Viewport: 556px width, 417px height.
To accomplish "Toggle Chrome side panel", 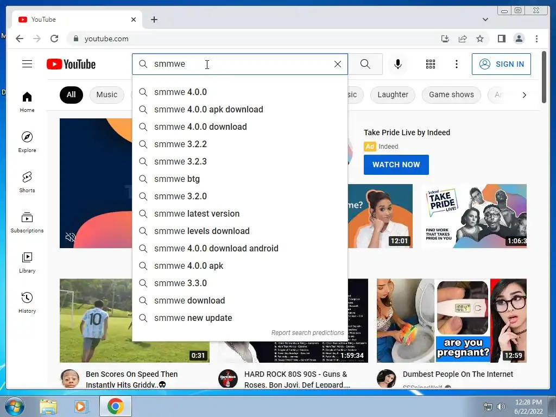I will [x=501, y=39].
